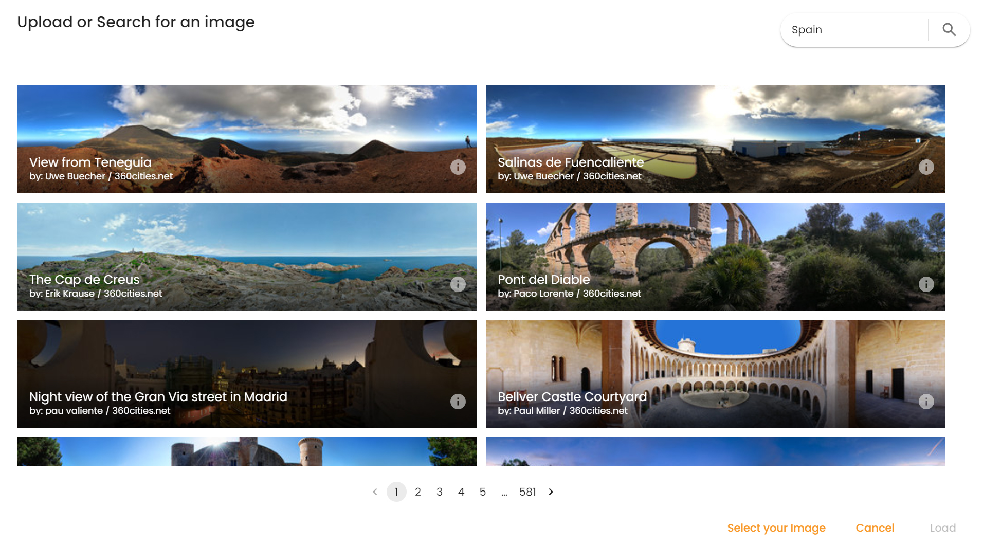Open info for View from Teneguia
The height and width of the screenshot is (545, 983).
tap(458, 167)
